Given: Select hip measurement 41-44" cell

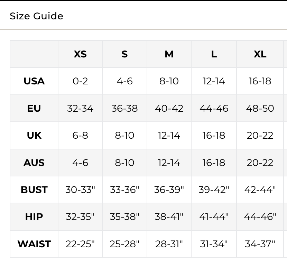Looking at the screenshot, I should pos(214,217).
